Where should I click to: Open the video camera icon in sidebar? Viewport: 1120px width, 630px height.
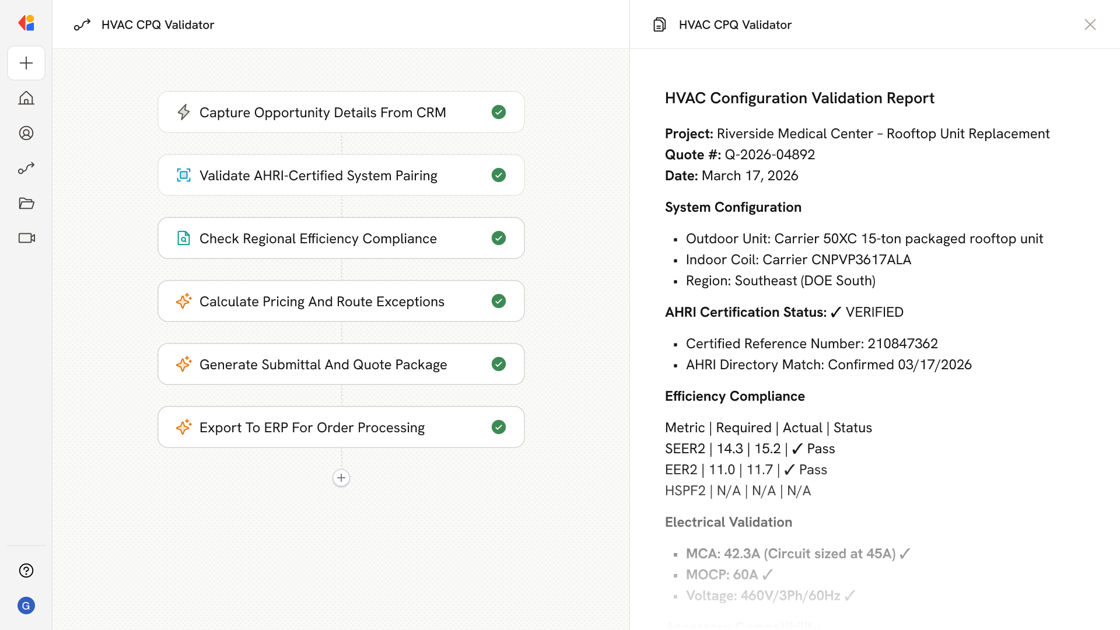coord(26,238)
